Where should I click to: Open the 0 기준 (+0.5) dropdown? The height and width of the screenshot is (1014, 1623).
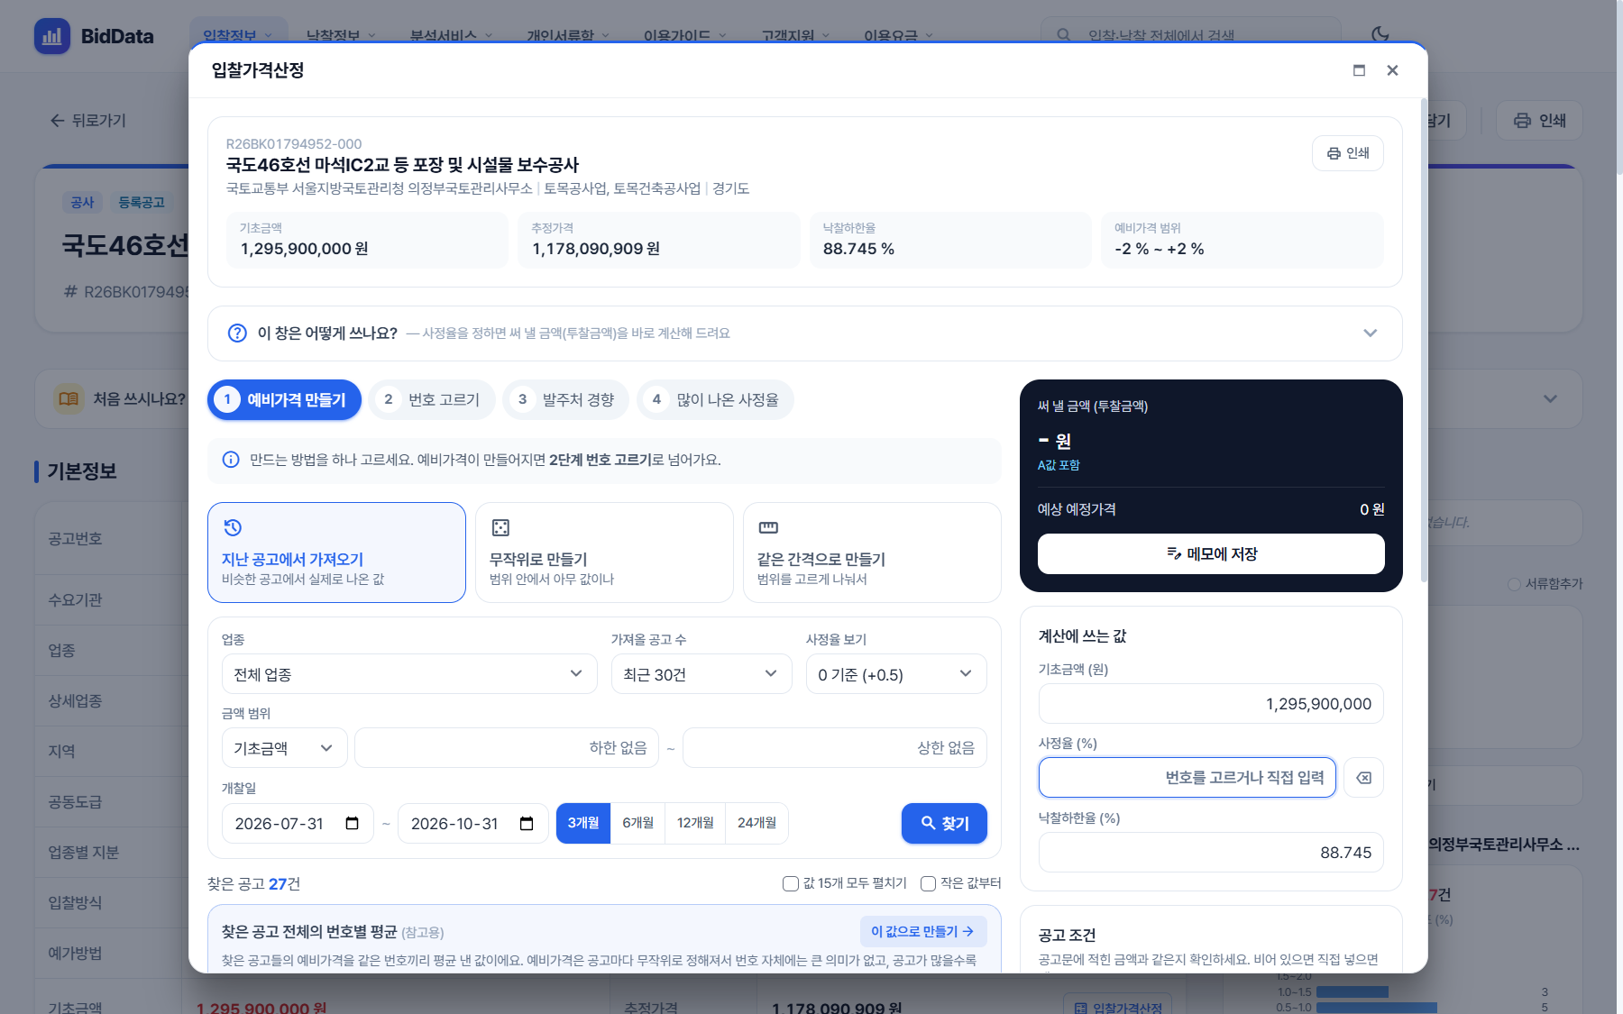tap(896, 674)
